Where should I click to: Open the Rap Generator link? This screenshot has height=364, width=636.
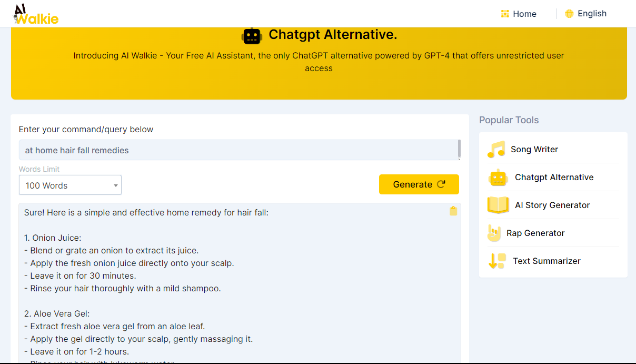tap(535, 233)
